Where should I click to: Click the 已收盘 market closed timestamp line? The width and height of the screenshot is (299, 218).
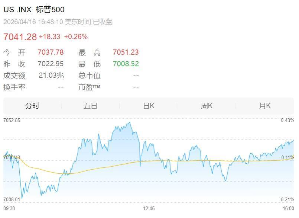pyautogui.click(x=58, y=22)
